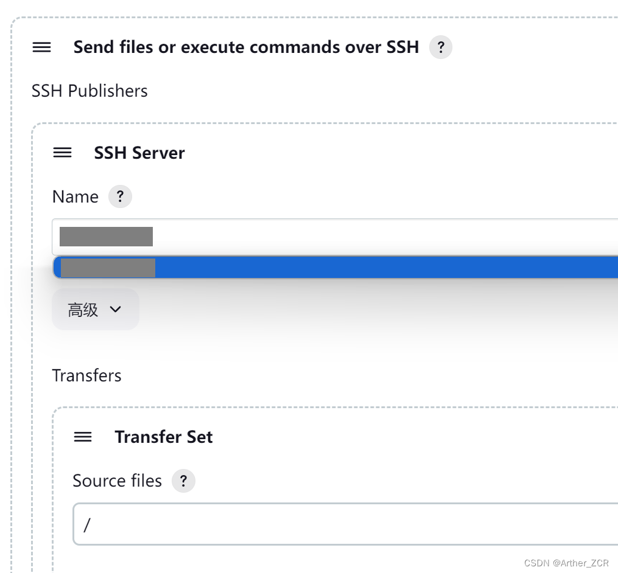Image resolution: width=618 pixels, height=573 pixels.
Task: Click the question mark icon next to Name
Action: point(120,196)
